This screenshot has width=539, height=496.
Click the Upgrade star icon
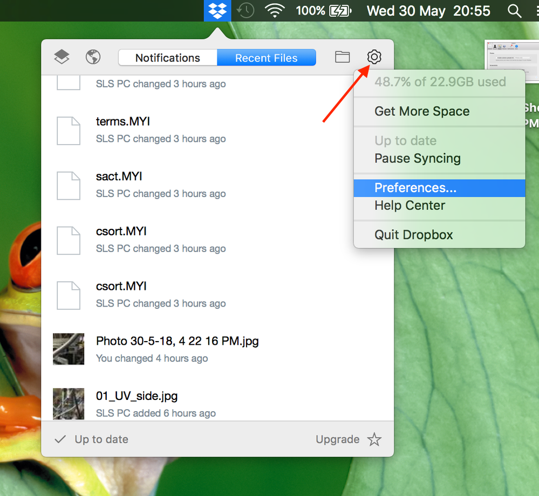click(x=374, y=439)
